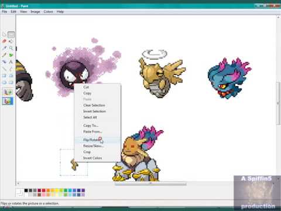Select the green Brush tool
Viewport: 281px width, 211px height.
[x=11, y=55]
